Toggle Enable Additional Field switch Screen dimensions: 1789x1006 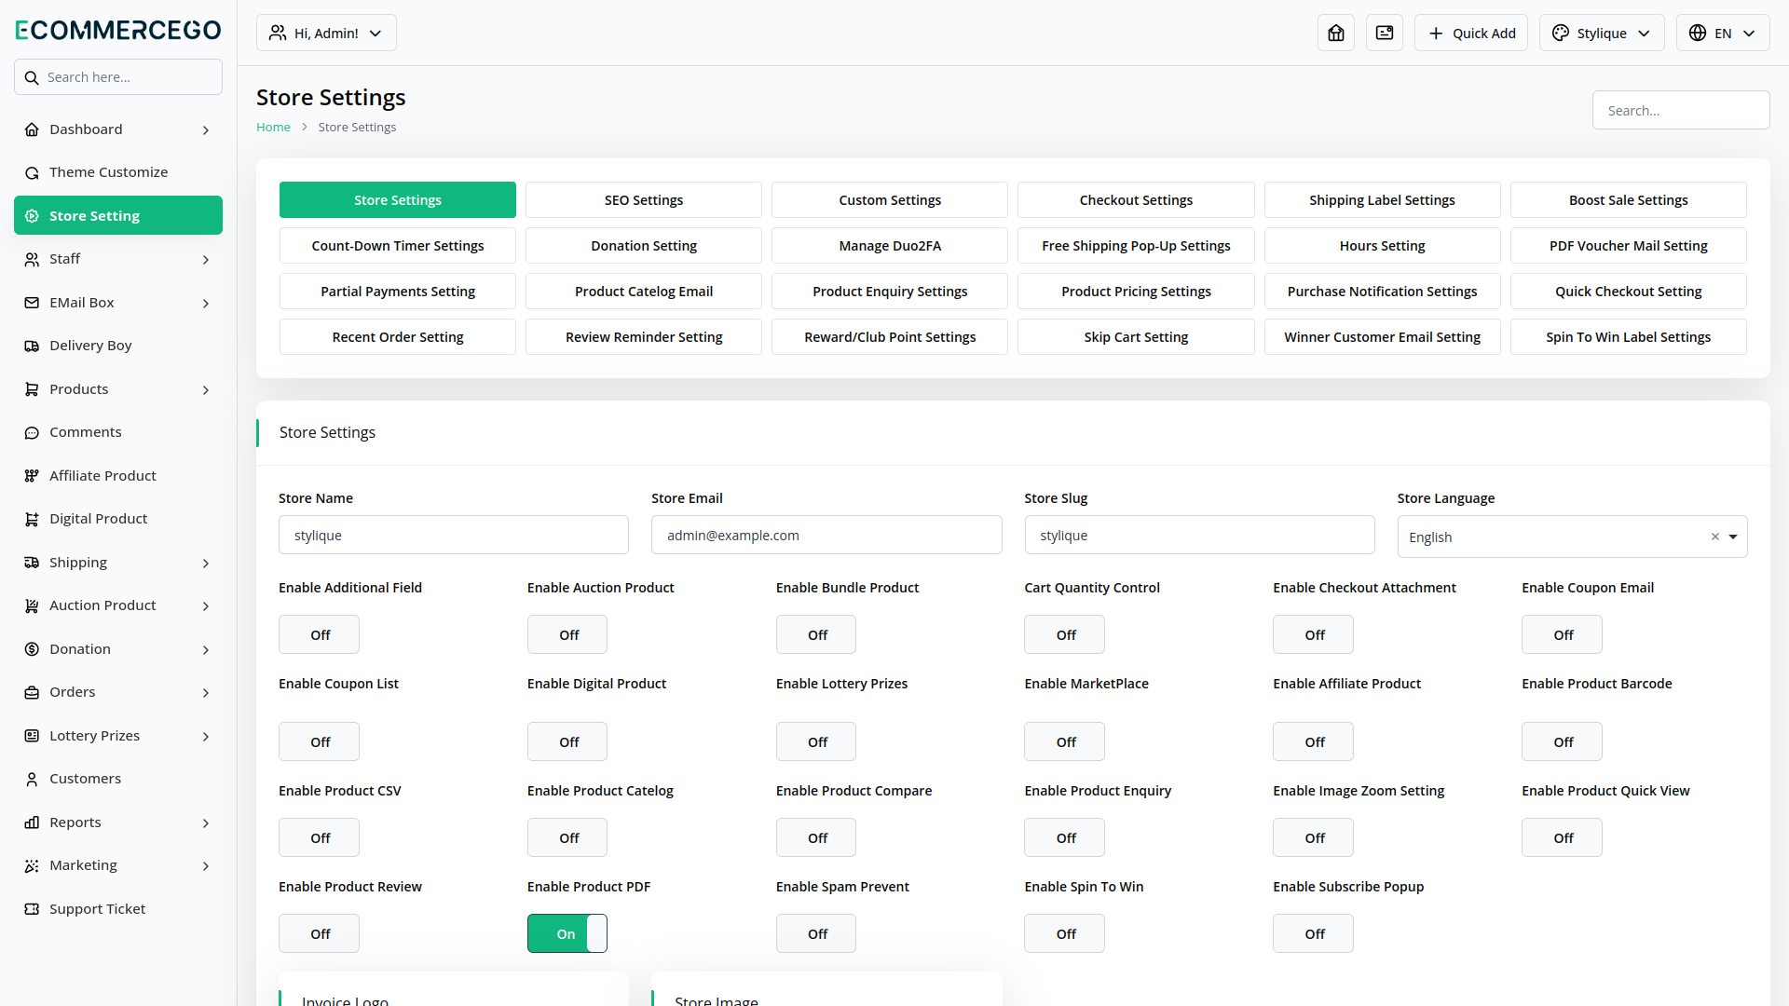click(x=319, y=634)
